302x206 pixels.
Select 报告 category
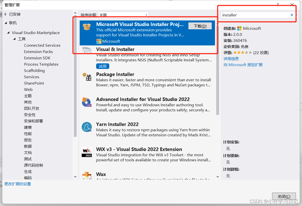point(28,140)
